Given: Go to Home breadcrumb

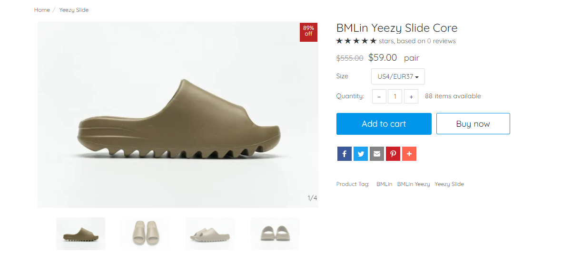Looking at the screenshot, I should (42, 10).
